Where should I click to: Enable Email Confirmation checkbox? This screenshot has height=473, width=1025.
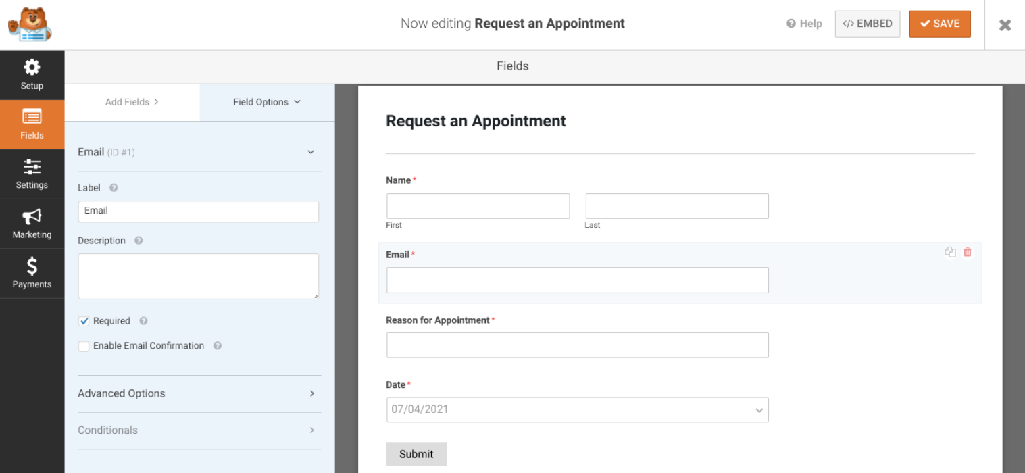coord(84,346)
